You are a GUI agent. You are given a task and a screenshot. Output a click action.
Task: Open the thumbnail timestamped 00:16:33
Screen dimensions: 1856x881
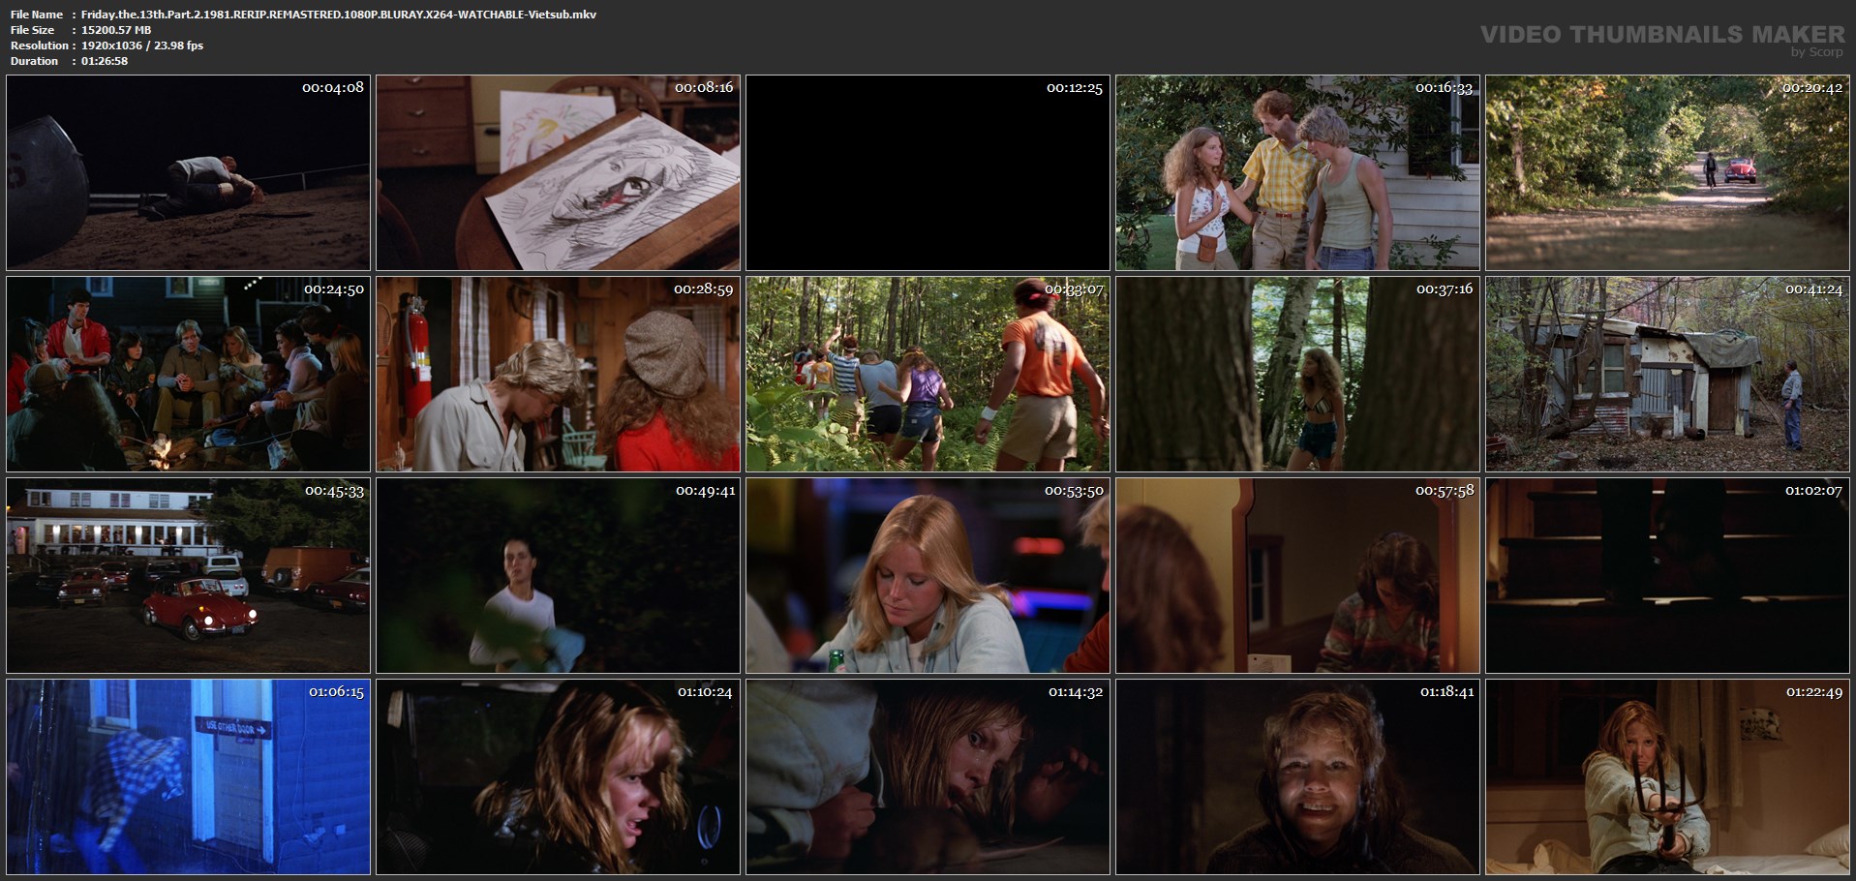1297,172
